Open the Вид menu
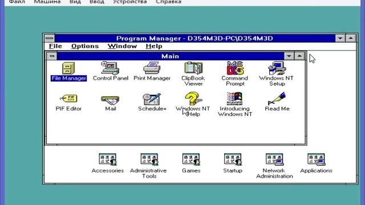365x205 pixels. pos(75,2)
